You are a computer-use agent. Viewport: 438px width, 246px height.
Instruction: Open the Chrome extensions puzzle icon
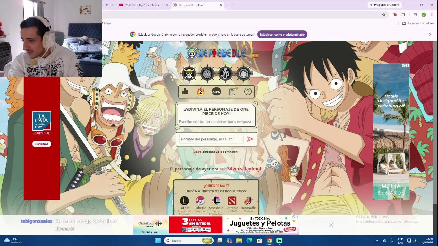tap(403, 15)
